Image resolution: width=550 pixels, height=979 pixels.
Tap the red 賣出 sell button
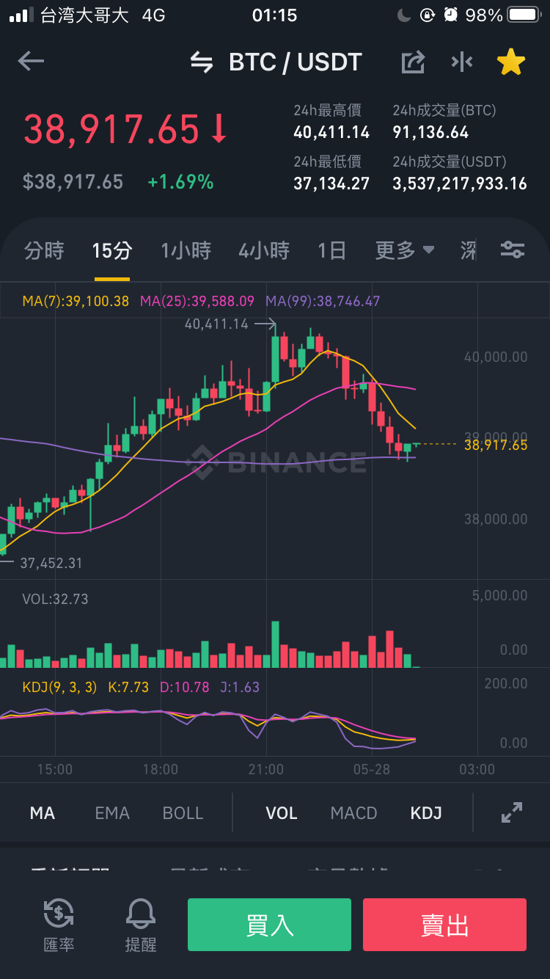(x=444, y=925)
